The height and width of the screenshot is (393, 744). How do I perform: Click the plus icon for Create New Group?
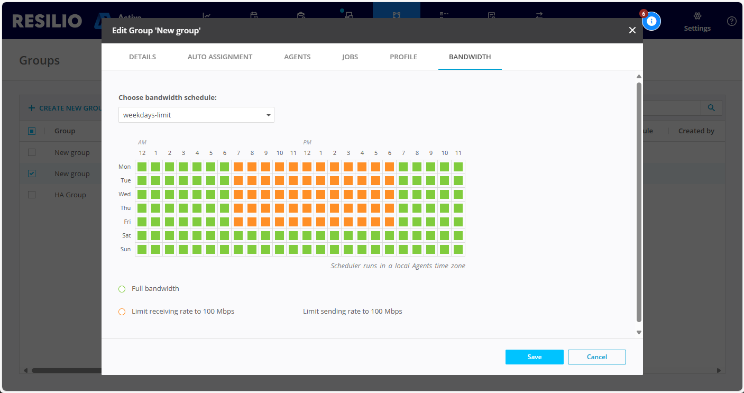coord(32,108)
